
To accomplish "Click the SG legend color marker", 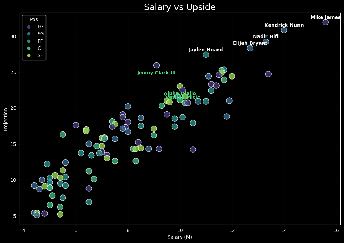I will pos(29,34).
